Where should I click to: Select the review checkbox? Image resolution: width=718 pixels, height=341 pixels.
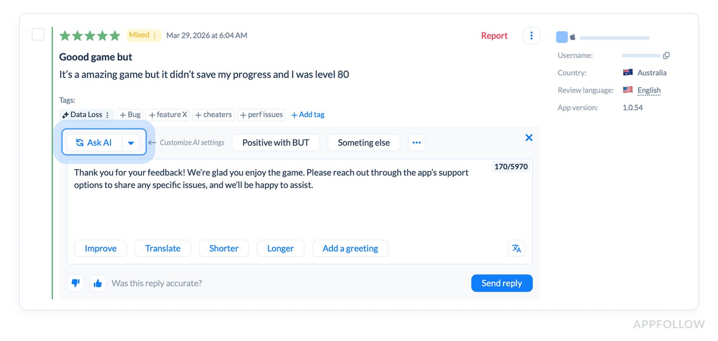(38, 34)
